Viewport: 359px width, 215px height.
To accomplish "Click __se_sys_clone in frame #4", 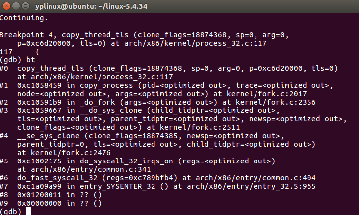I will (49, 136).
